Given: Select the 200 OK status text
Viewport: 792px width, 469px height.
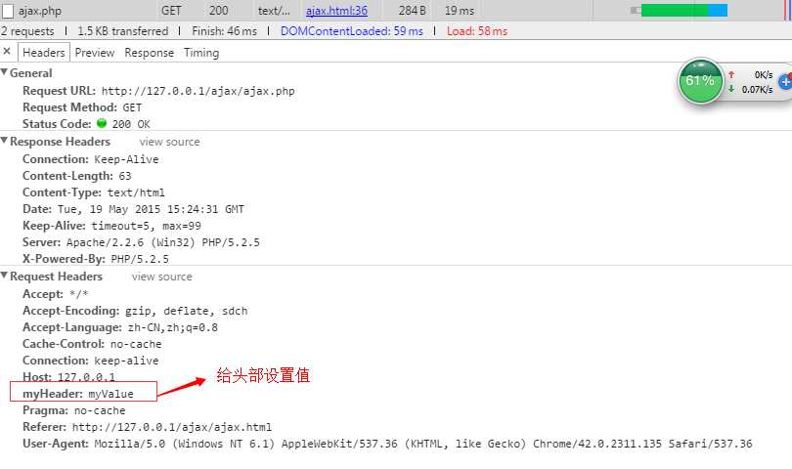Looking at the screenshot, I should click(131, 124).
